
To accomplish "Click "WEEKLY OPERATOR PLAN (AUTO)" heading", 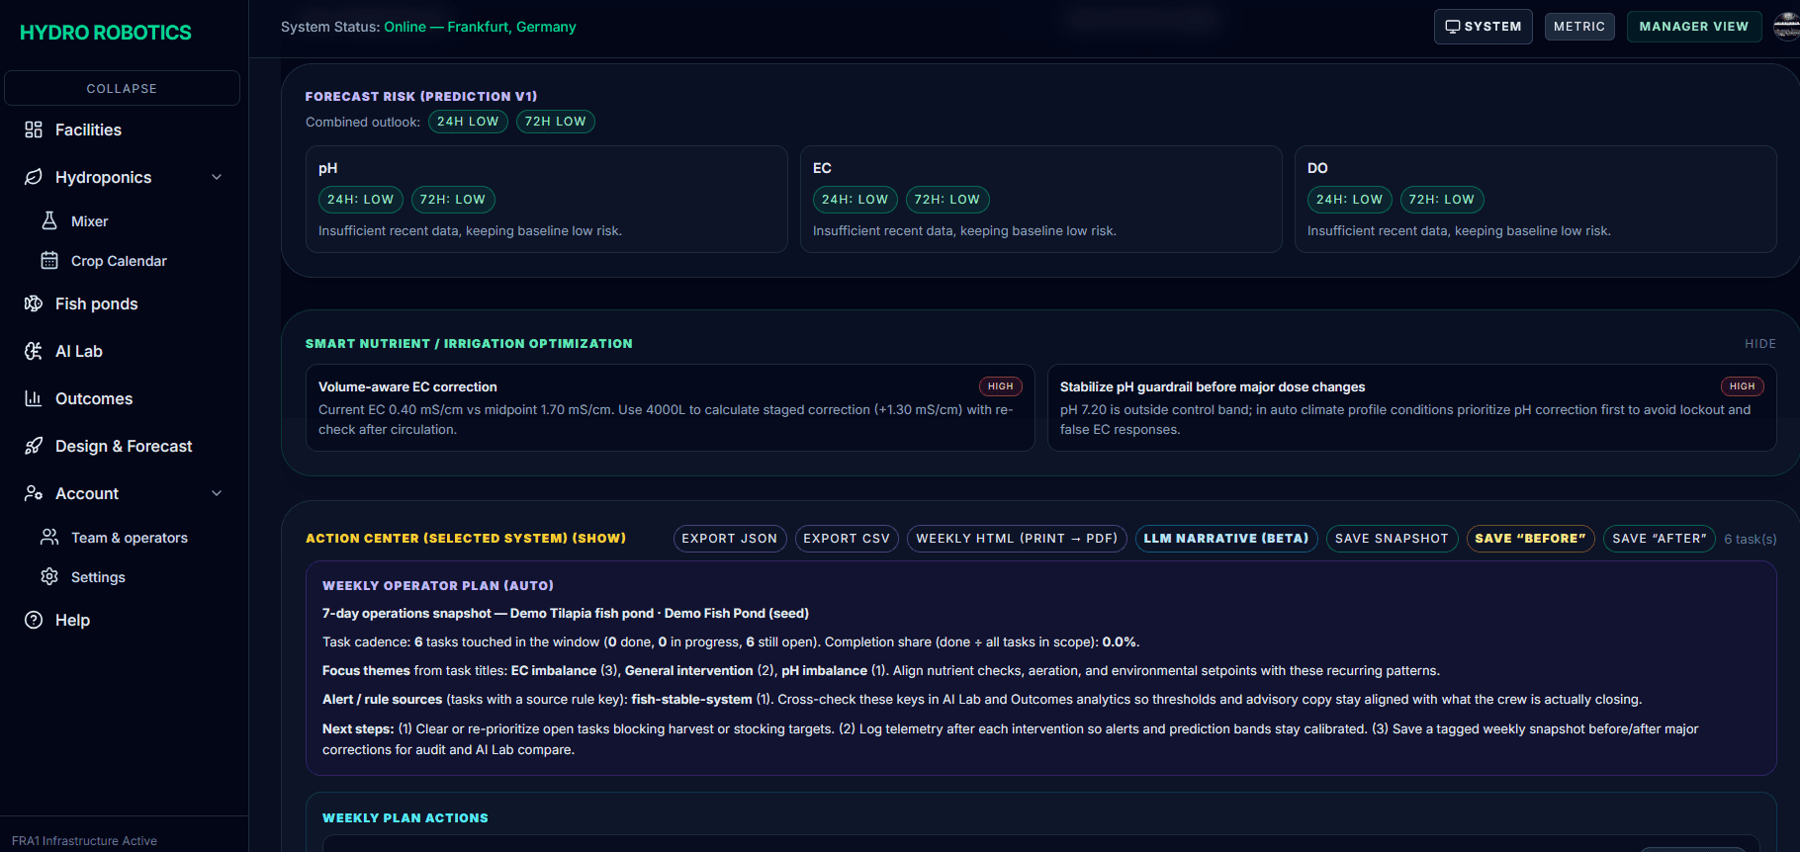I will [438, 586].
